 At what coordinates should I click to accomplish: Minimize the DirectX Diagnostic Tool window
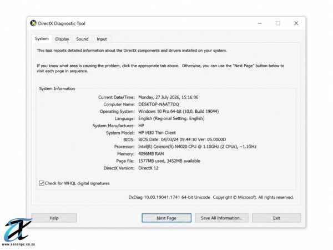pyautogui.click(x=260, y=23)
